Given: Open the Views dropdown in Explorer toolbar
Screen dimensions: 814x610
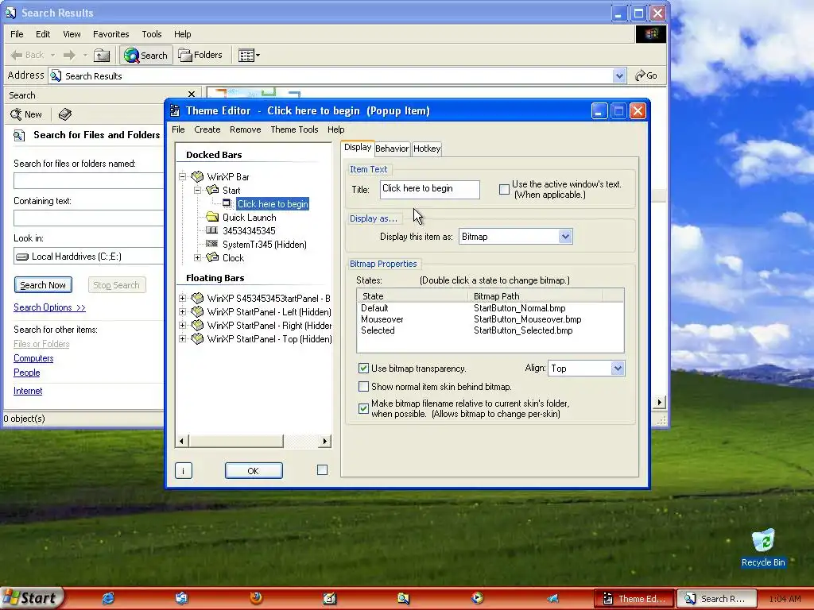Looking at the screenshot, I should pyautogui.click(x=249, y=55).
